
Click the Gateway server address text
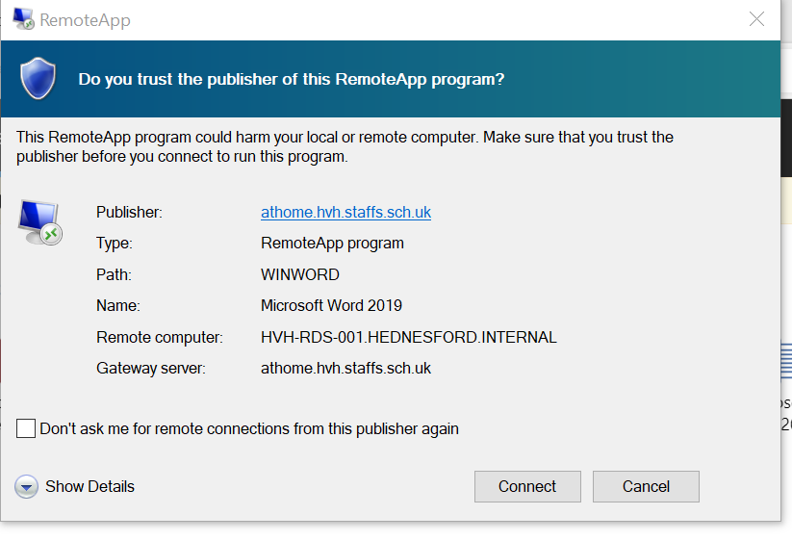tap(346, 369)
